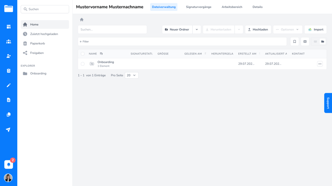The image size is (332, 186).
Task: Switch to Dateiverwaltung tab
Action: point(164,7)
